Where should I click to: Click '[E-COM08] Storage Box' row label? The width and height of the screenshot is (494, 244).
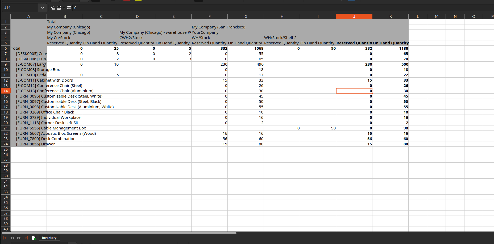click(38, 70)
